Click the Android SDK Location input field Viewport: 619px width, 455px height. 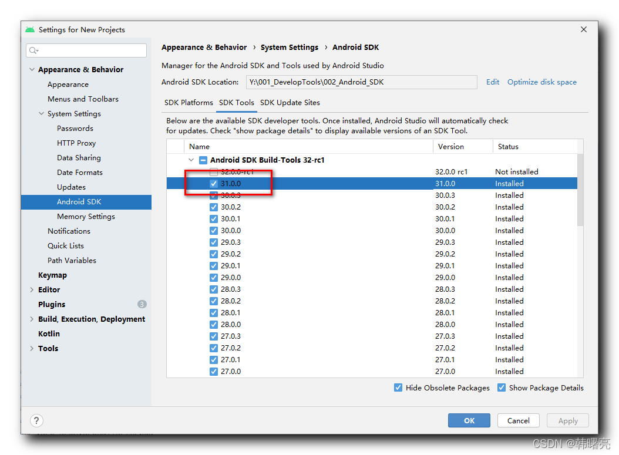361,82
